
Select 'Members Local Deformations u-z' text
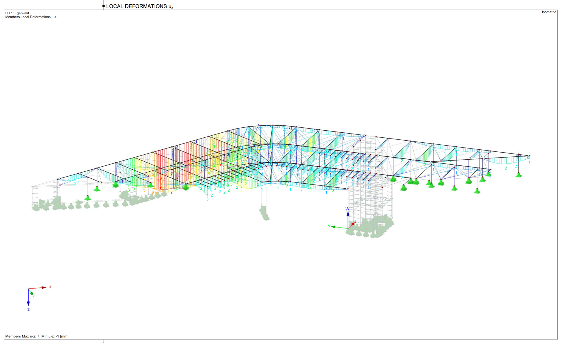click(31, 17)
